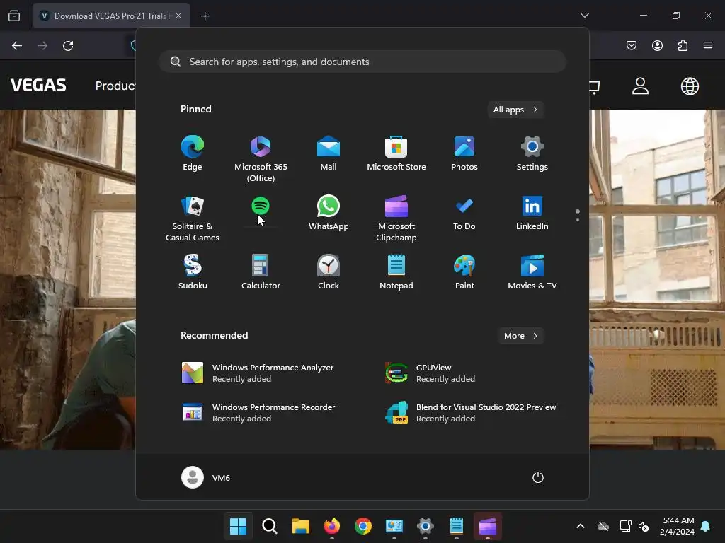Open the browser hamburger application menu
Viewport: 725px width, 543px height.
tap(708, 45)
